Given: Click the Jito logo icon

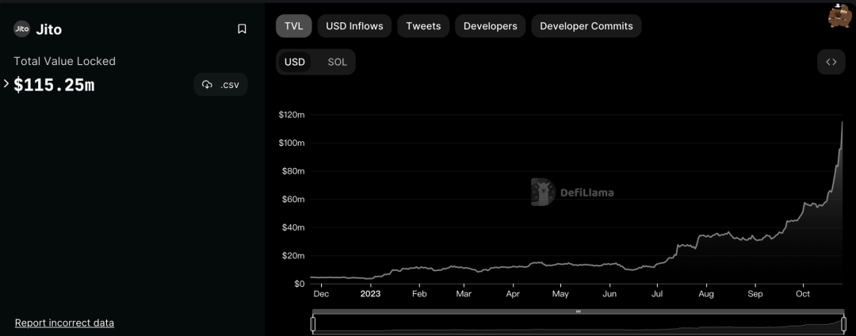Looking at the screenshot, I should pyautogui.click(x=21, y=29).
